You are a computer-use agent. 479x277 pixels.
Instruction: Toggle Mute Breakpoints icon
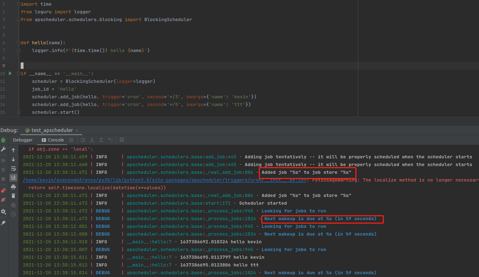tap(3, 199)
